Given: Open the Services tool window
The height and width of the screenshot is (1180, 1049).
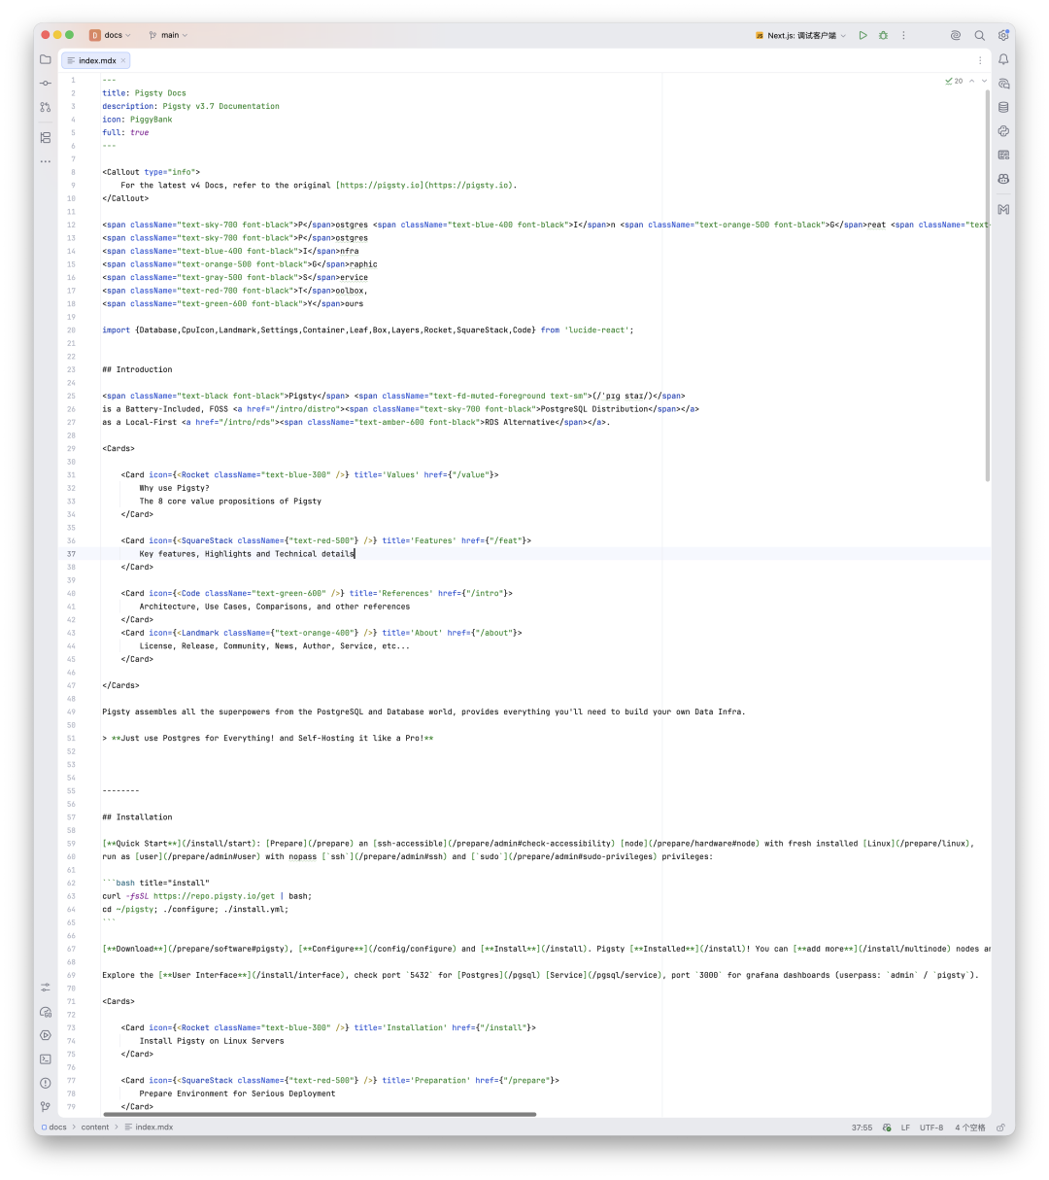Looking at the screenshot, I should 46,1035.
